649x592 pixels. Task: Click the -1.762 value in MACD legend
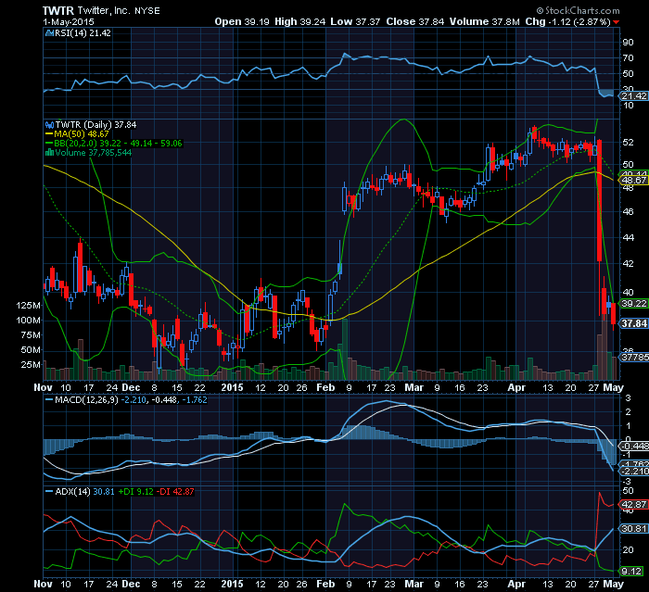tap(194, 400)
